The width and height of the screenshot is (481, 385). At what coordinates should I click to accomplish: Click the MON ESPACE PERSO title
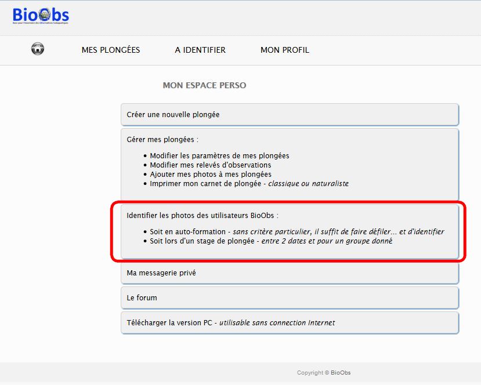pyautogui.click(x=204, y=85)
